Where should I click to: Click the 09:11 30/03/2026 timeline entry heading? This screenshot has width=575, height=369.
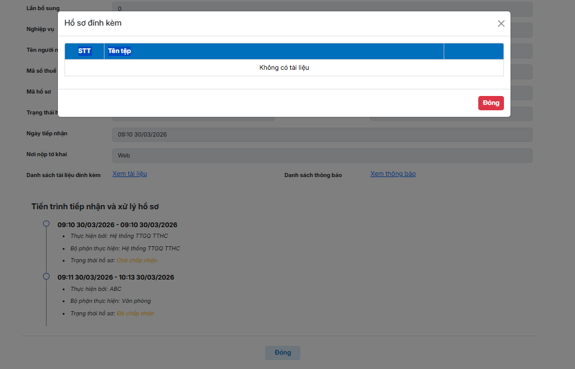116,277
